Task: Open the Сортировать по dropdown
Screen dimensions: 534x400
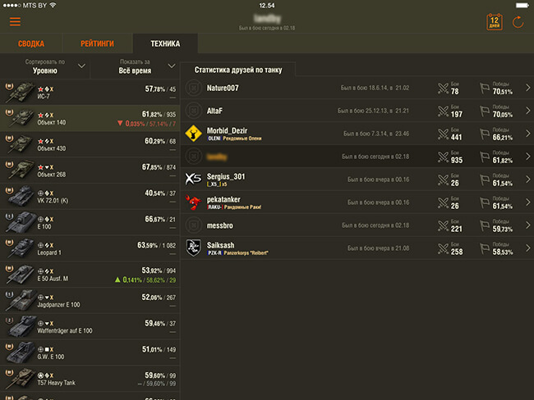Action: pyautogui.click(x=45, y=66)
